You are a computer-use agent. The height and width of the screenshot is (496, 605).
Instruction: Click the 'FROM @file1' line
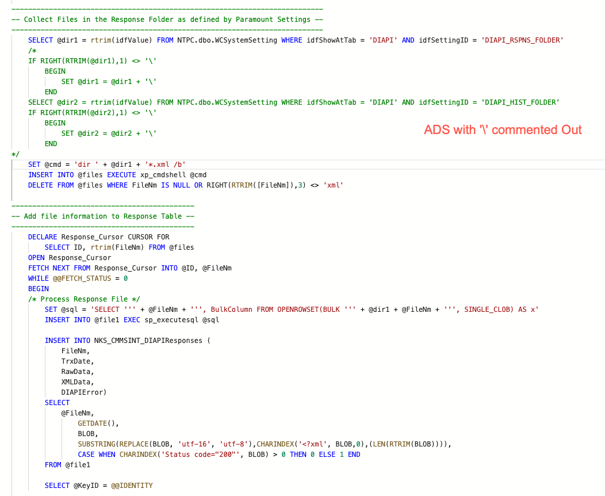pos(67,465)
